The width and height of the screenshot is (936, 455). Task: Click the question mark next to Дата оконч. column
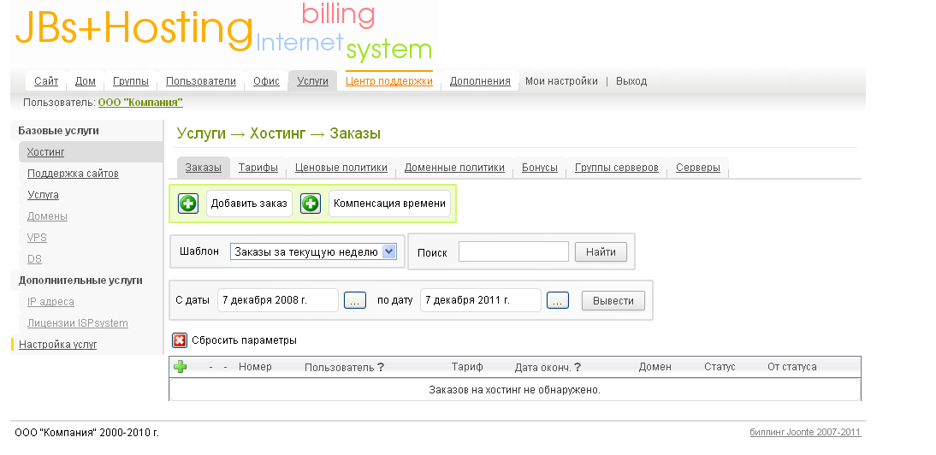pos(578,368)
